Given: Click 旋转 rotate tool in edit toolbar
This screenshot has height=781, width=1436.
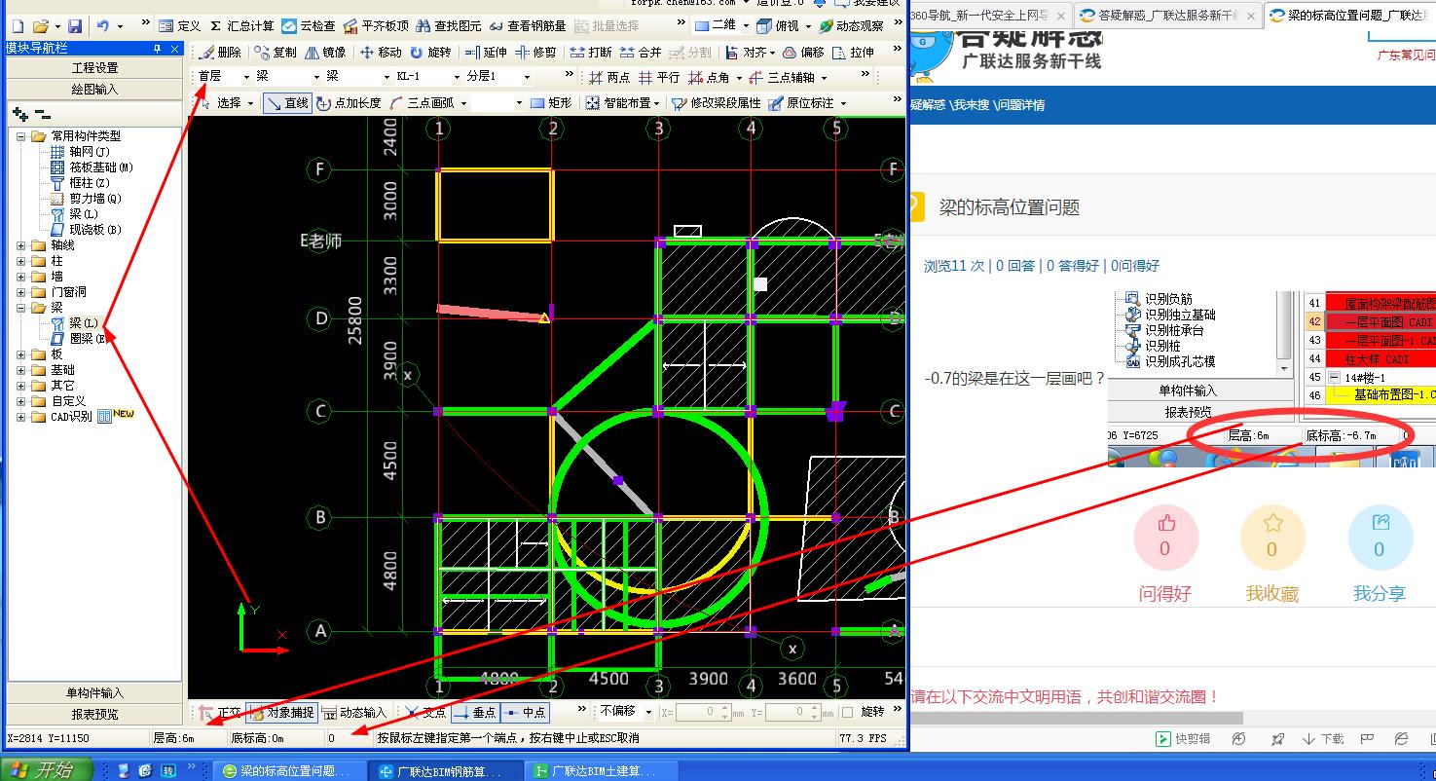Looking at the screenshot, I should pos(430,53).
